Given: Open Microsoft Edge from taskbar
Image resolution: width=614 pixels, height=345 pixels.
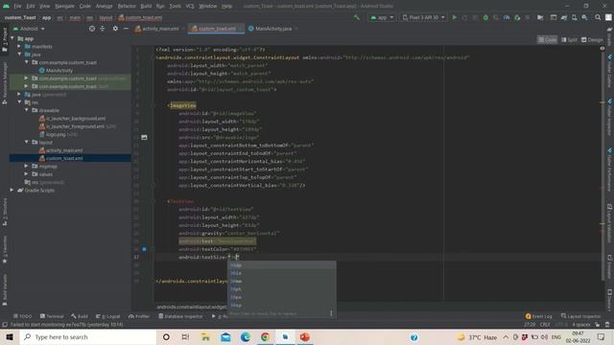Looking at the screenshot, I should coord(246,336).
